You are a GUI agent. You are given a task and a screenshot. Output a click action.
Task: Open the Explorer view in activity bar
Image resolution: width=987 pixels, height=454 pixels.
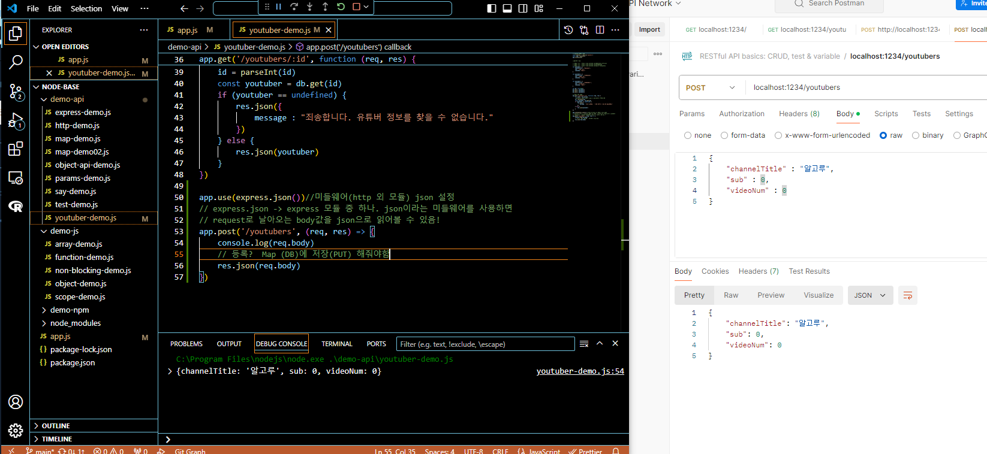pyautogui.click(x=16, y=34)
